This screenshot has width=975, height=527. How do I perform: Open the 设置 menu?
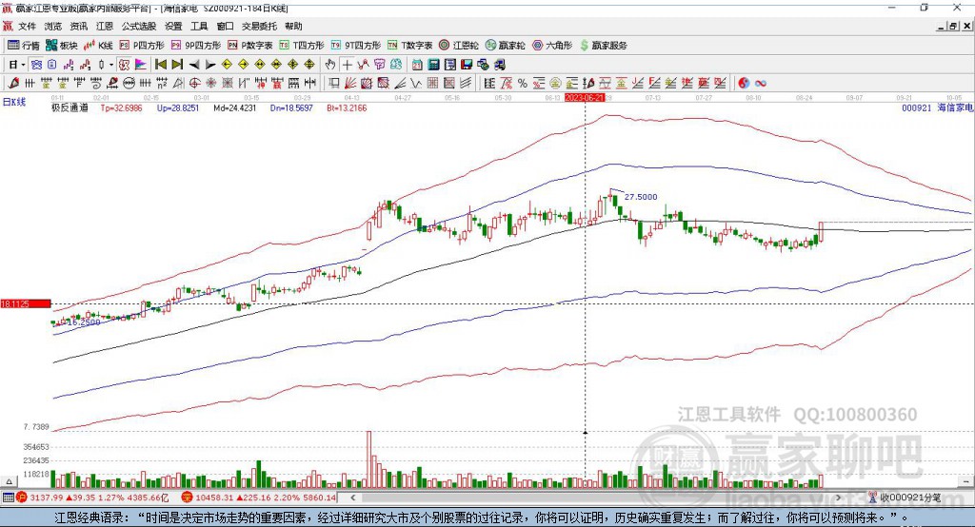[x=173, y=26]
